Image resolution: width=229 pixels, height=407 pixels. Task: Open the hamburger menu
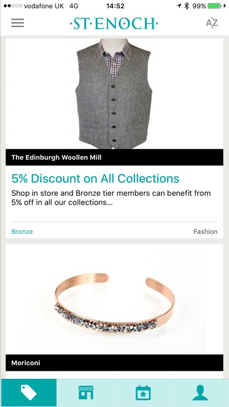pos(18,23)
